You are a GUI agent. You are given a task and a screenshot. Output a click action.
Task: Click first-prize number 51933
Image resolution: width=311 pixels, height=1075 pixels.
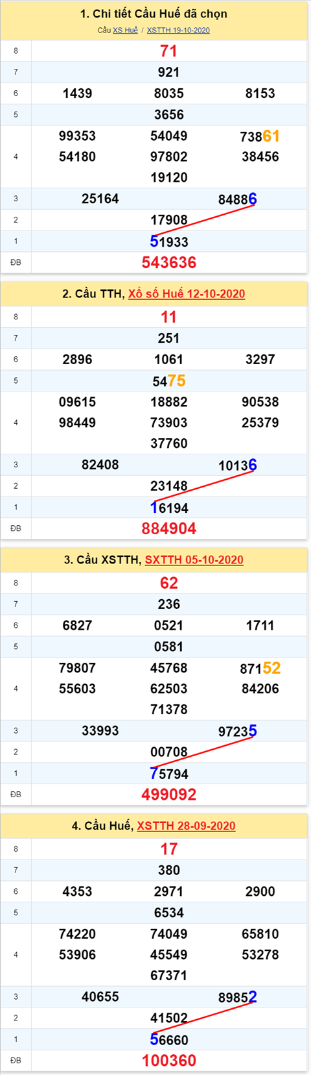(x=169, y=241)
